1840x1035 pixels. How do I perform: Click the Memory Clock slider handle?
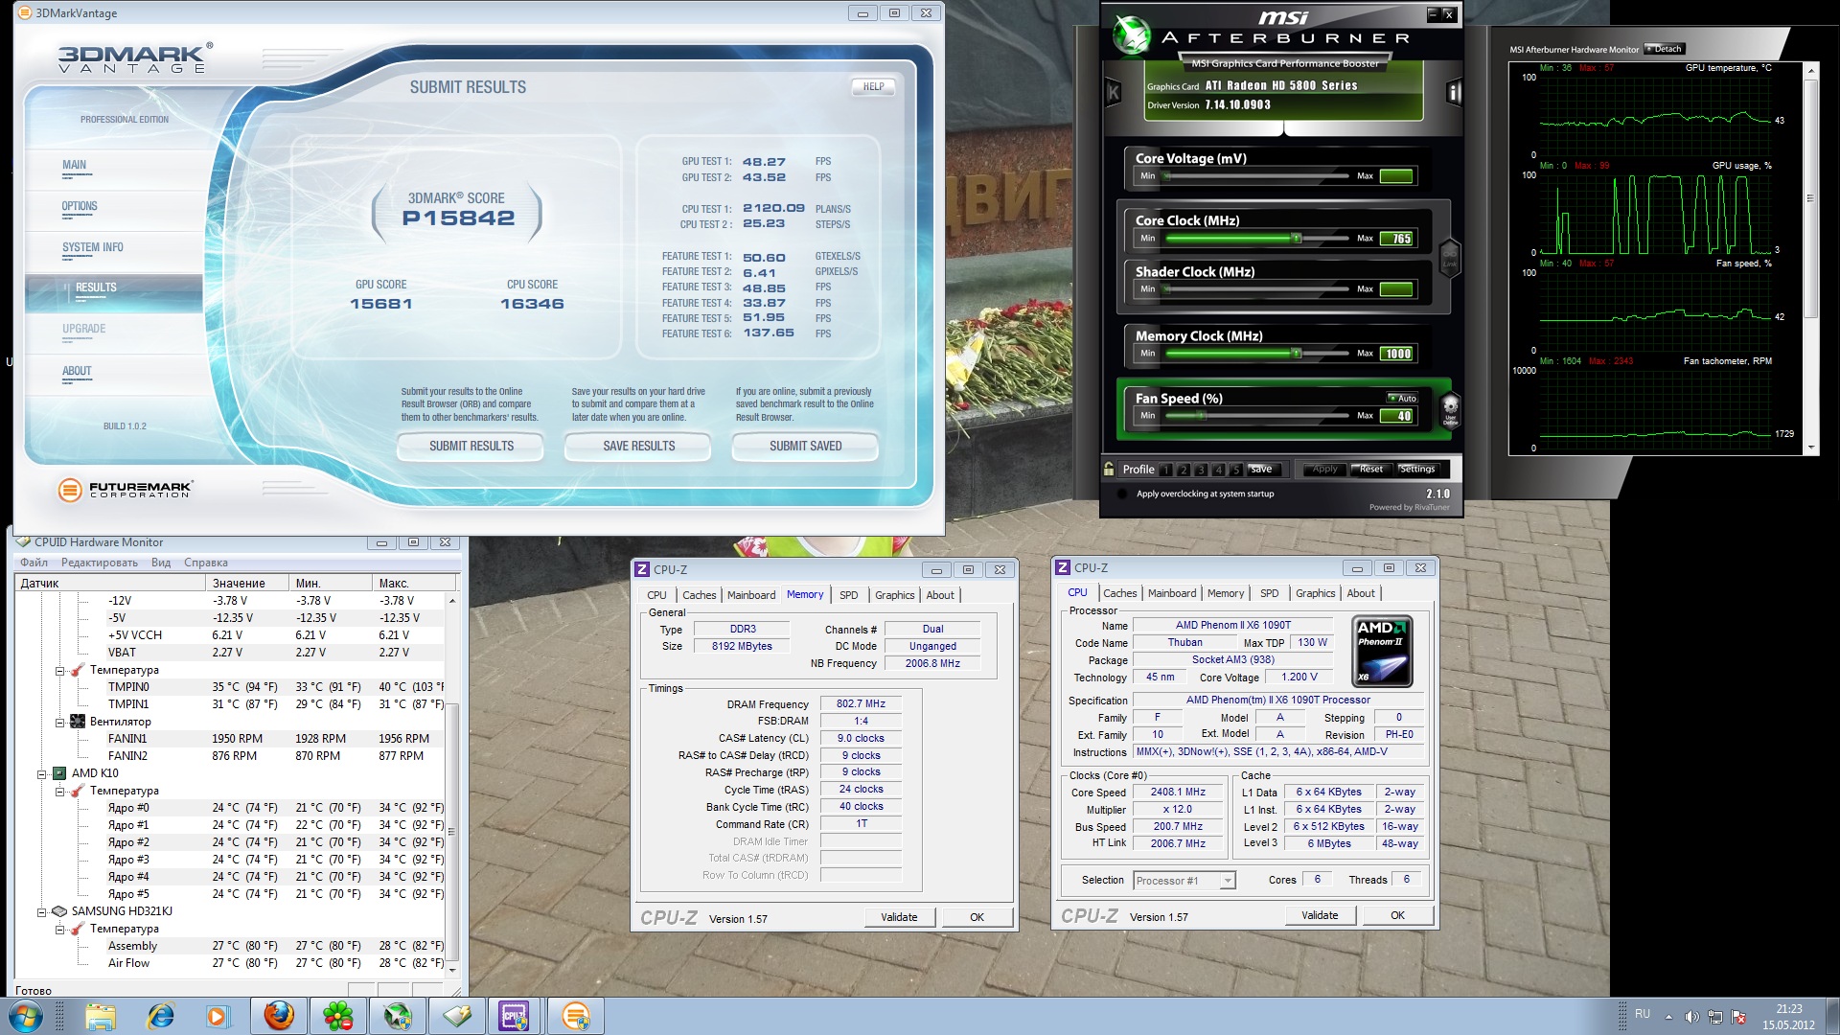(1297, 354)
